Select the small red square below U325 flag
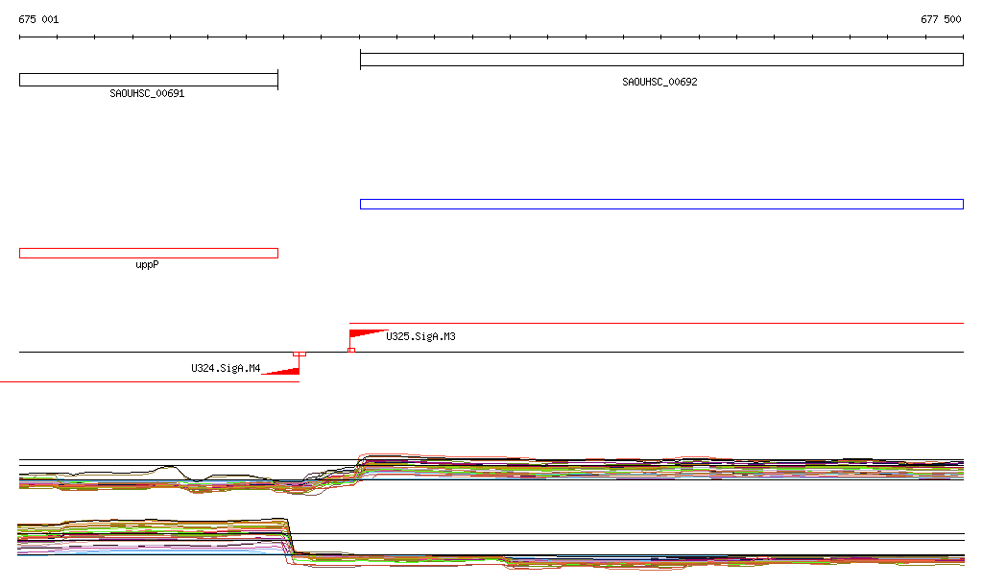The image size is (983, 587). coord(351,350)
